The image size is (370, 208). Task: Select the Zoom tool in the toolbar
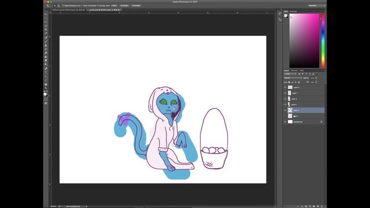tap(46, 88)
